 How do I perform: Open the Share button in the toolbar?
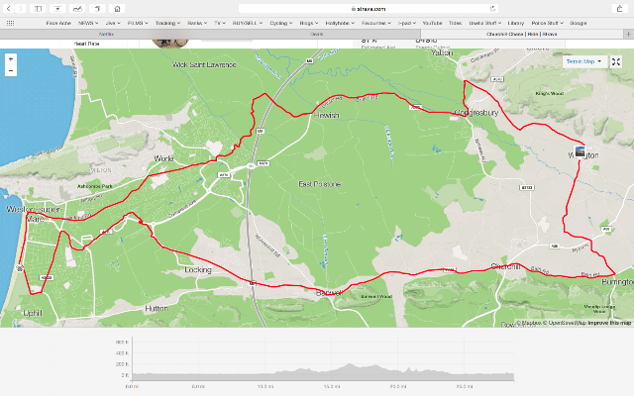619,9
